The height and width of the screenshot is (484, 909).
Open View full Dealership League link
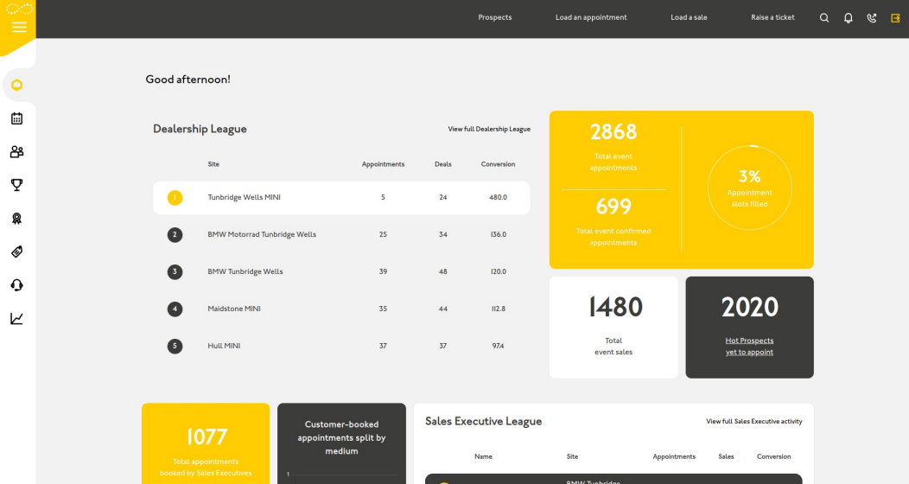[x=489, y=130]
